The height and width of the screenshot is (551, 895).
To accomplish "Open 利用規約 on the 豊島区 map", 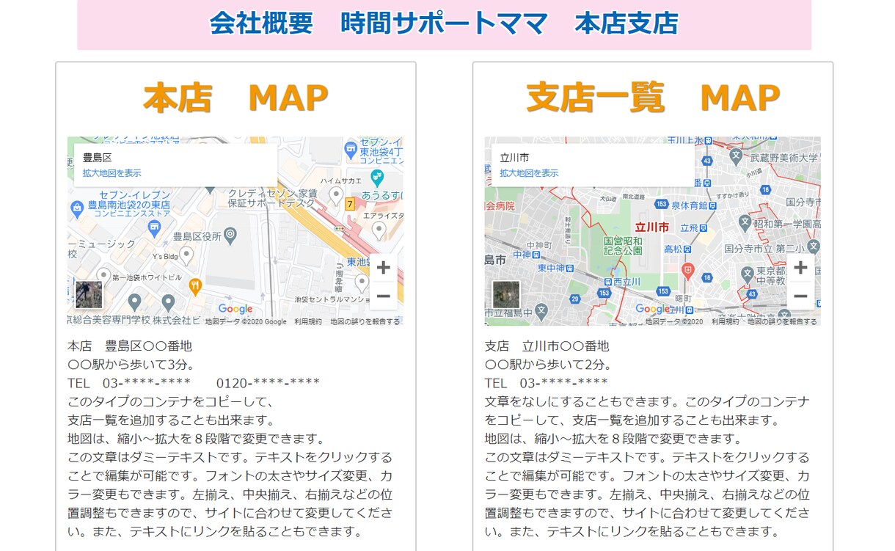I will pos(308,321).
